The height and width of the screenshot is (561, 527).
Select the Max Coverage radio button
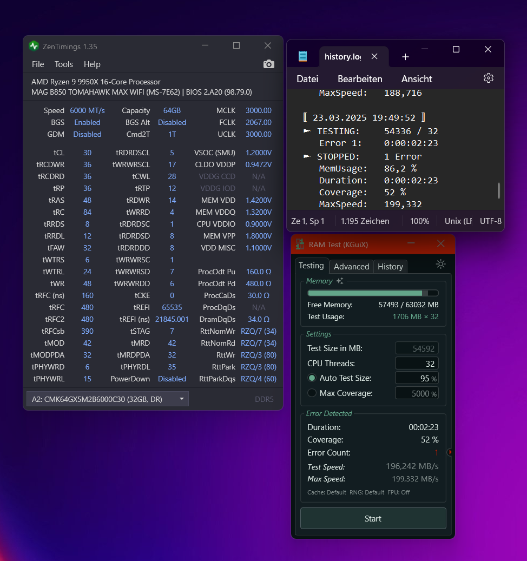pyautogui.click(x=311, y=393)
